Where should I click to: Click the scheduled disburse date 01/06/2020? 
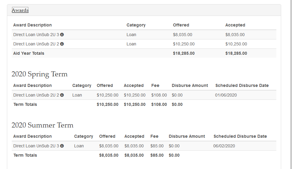[x=226, y=95]
